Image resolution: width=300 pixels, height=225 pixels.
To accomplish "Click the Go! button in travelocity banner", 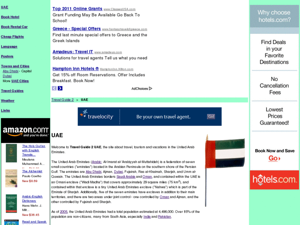I will (211, 116).
